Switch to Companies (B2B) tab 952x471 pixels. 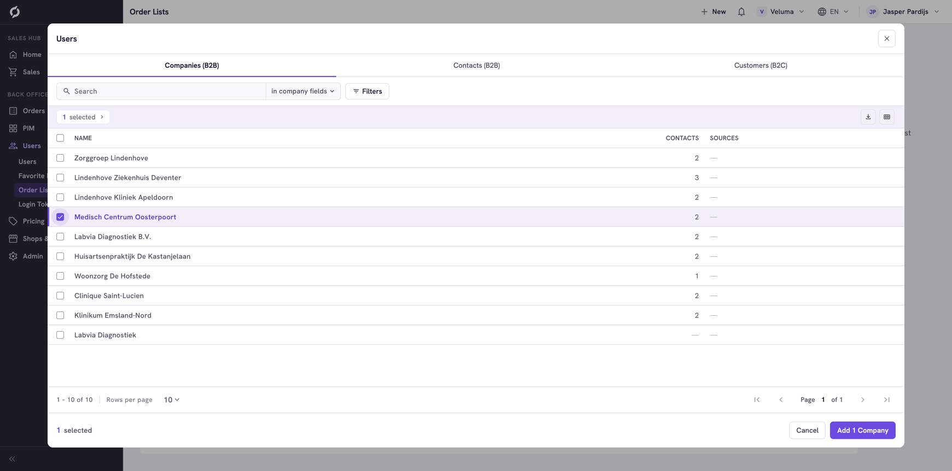coord(192,66)
